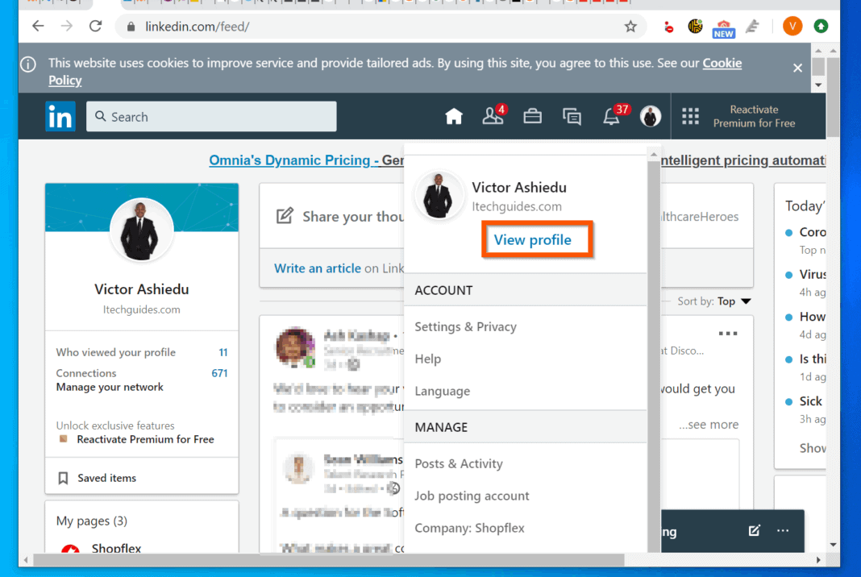Screen dimensions: 861x577
Task: Open Notifications bell with 37 badge
Action: [x=614, y=115]
